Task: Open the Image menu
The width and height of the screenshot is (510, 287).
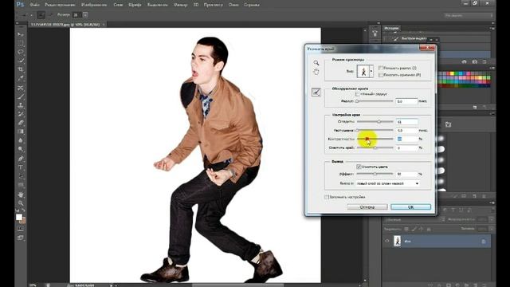Action: point(94,5)
